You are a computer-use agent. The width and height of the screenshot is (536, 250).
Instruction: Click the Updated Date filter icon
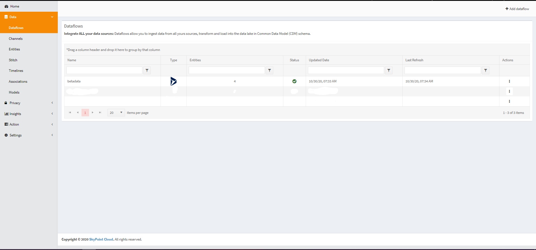(389, 70)
